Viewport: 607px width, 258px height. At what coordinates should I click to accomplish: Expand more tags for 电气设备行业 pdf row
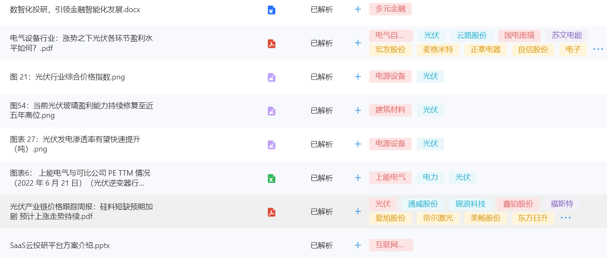598,50
